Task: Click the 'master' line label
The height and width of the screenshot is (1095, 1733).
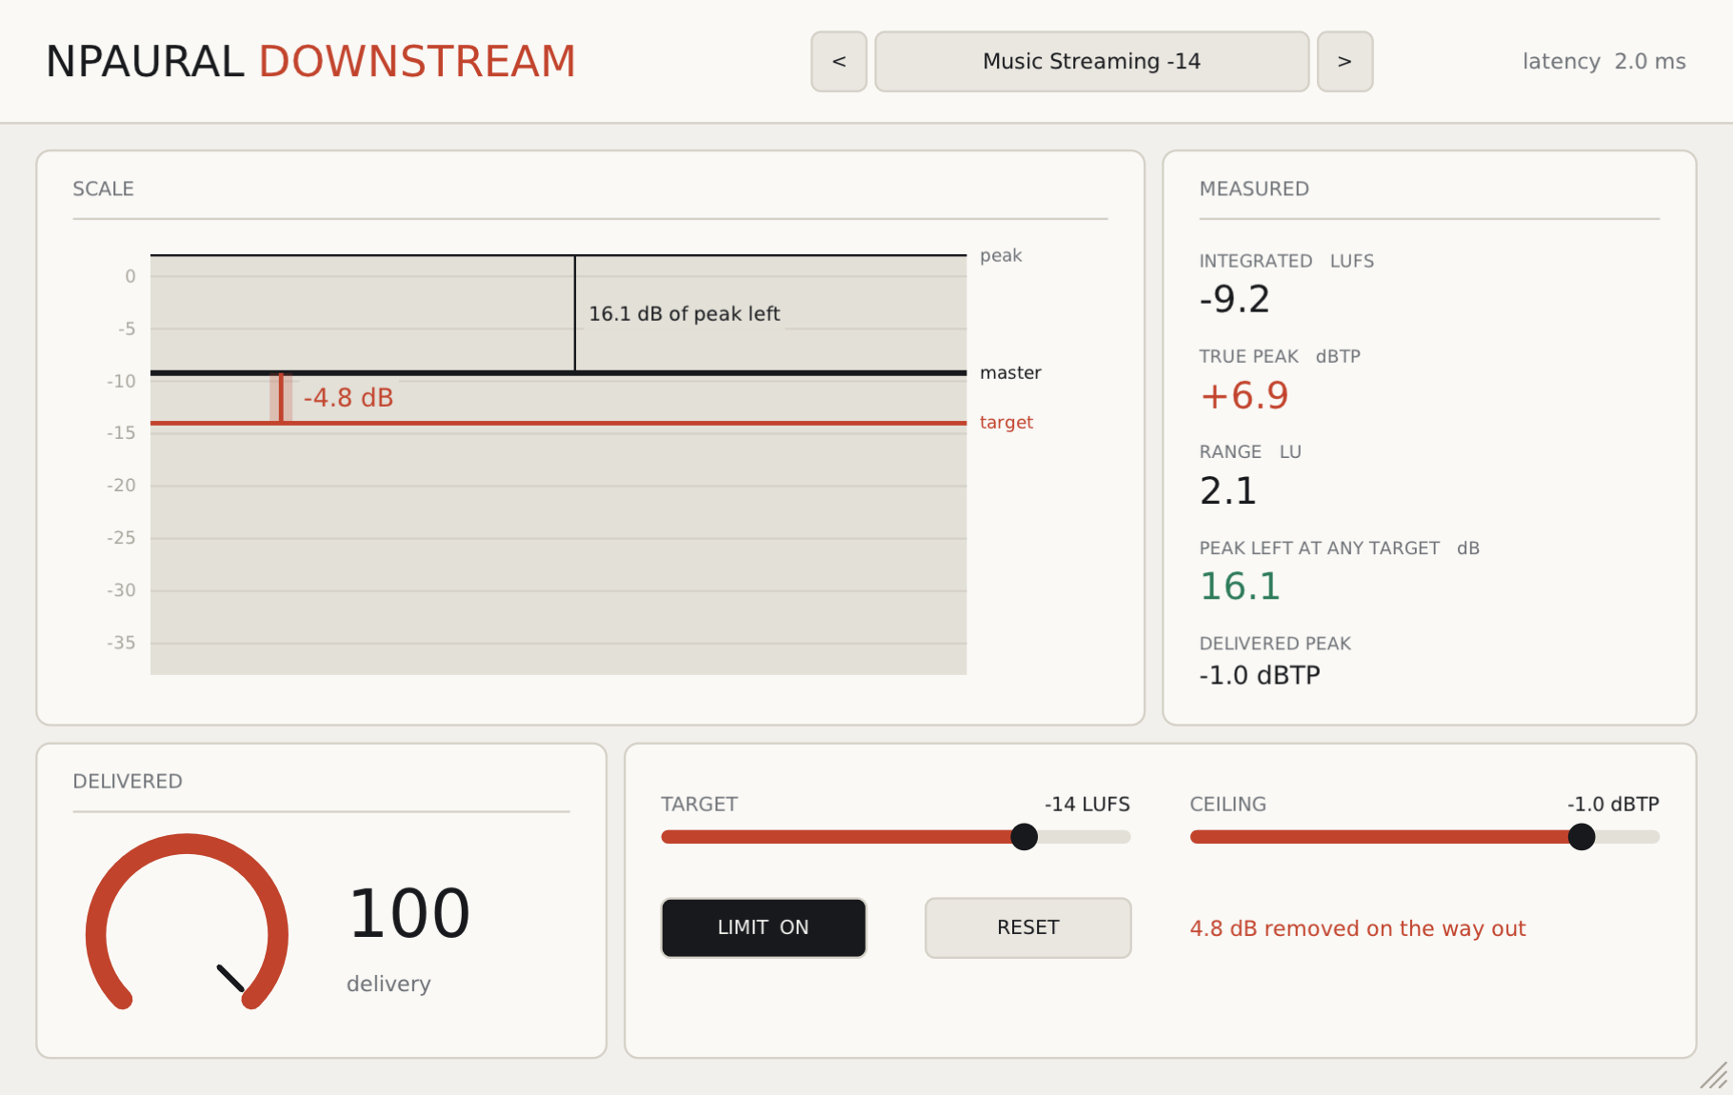Action: click(x=1010, y=372)
